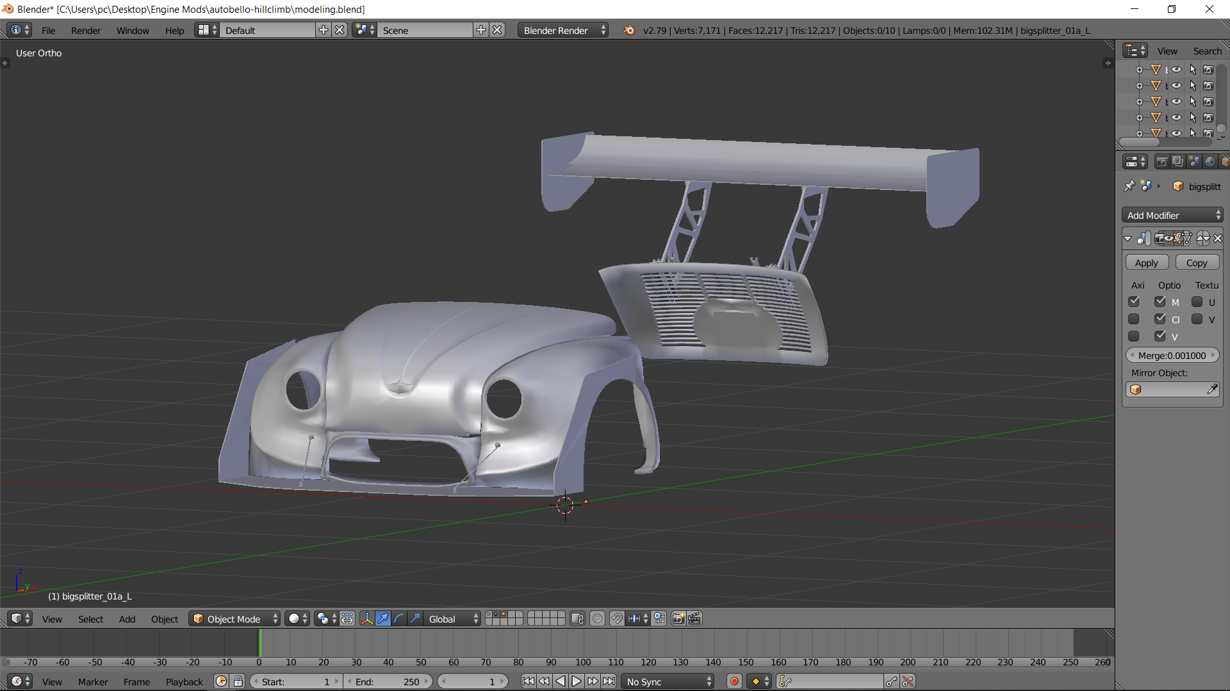Click the rotate manipulator arc icon
1230x691 pixels.
tap(399, 619)
